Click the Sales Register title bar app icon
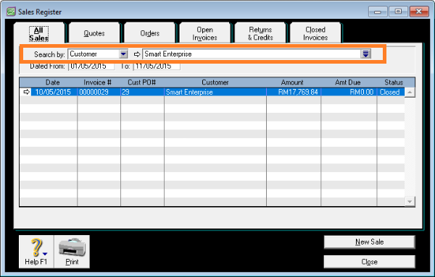This screenshot has height=277, width=435. point(11,12)
